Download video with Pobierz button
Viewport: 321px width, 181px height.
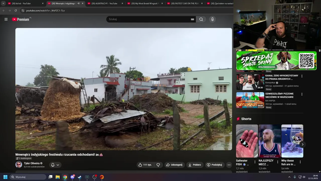point(195,165)
